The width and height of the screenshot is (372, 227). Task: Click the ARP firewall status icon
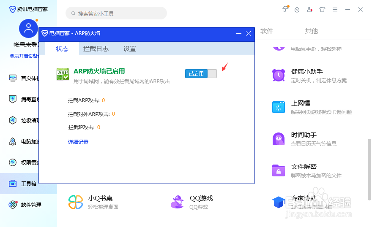coord(63,74)
